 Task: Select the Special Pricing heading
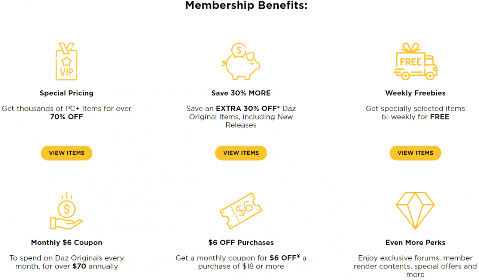[67, 93]
